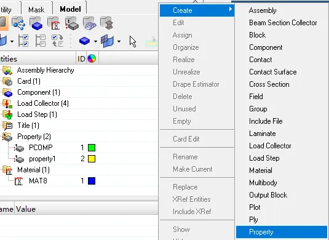Choose Assembly from Create submenu
The height and width of the screenshot is (240, 329).
[263, 10]
